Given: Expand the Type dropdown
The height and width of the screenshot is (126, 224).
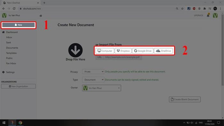Looking at the screenshot, I should pos(93,80).
